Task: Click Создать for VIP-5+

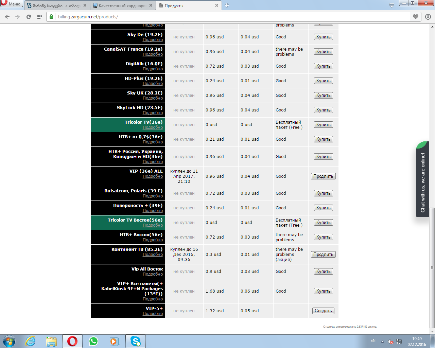Action: (323, 311)
